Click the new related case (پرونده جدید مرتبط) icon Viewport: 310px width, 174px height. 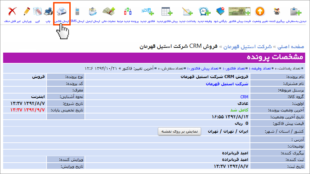(x=128, y=11)
